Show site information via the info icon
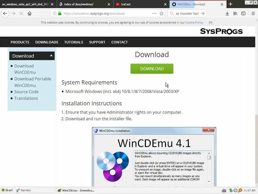Screen dimensions: 258x194 pyautogui.click(x=54, y=13)
